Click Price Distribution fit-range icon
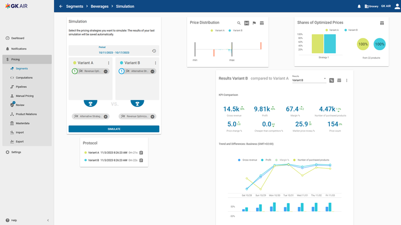The image size is (401, 225). (246, 23)
